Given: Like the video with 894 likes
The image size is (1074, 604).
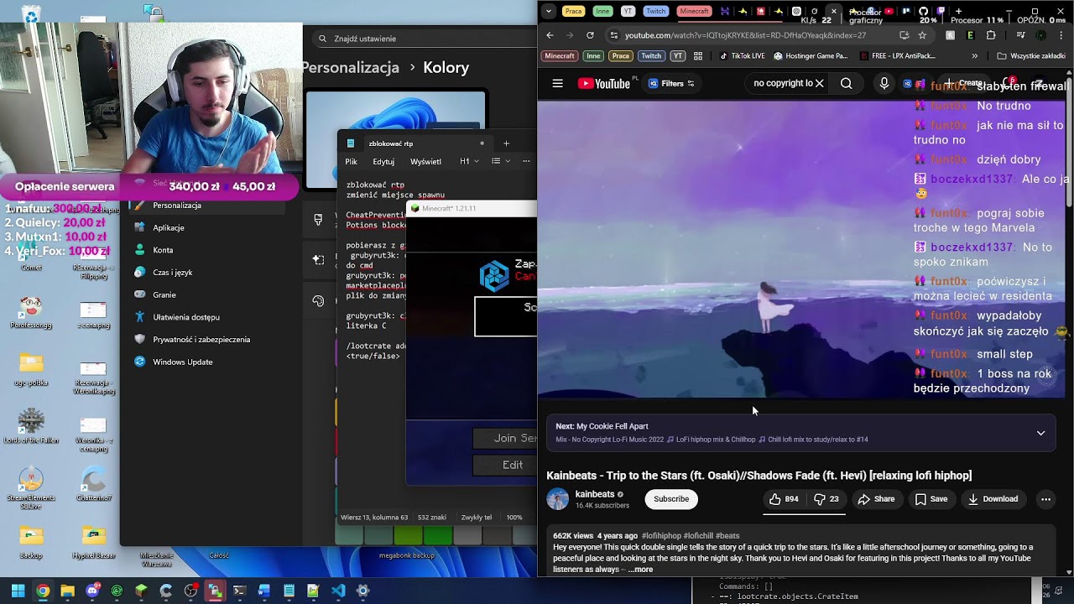Looking at the screenshot, I should pos(785,499).
